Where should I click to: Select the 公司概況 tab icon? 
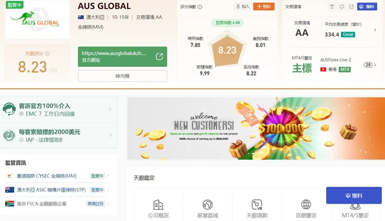[158, 205]
